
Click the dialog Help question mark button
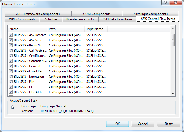165,3
